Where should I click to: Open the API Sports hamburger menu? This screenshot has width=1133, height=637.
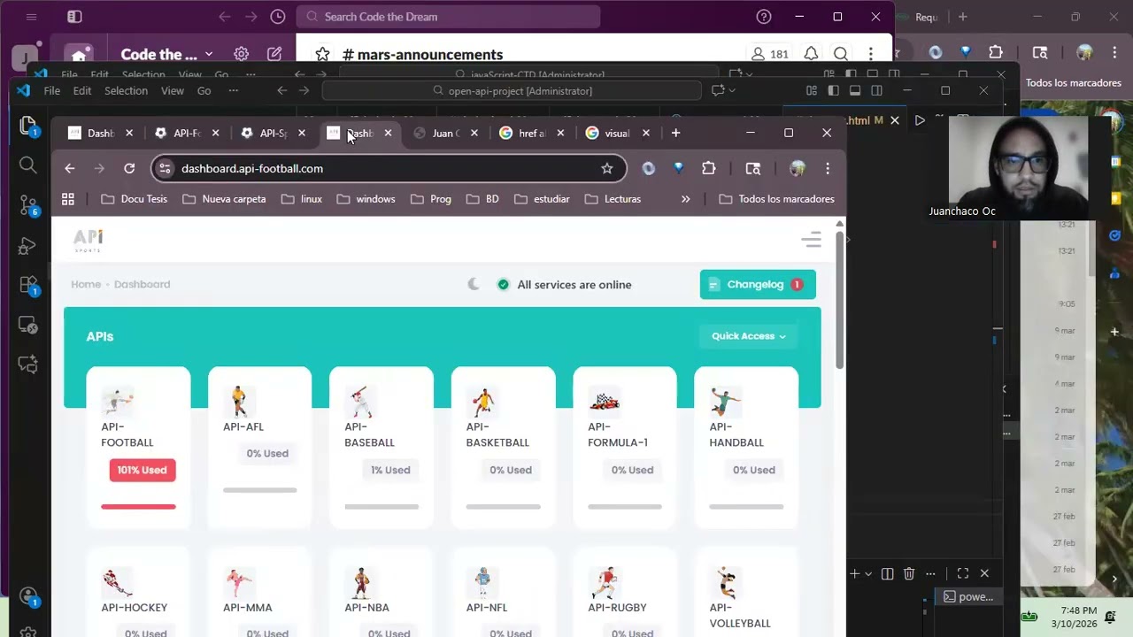coord(811,240)
